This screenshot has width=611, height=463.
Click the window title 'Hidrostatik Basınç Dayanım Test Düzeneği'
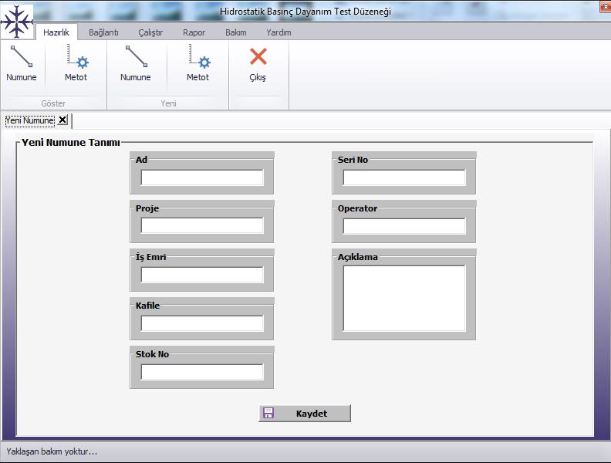click(305, 12)
